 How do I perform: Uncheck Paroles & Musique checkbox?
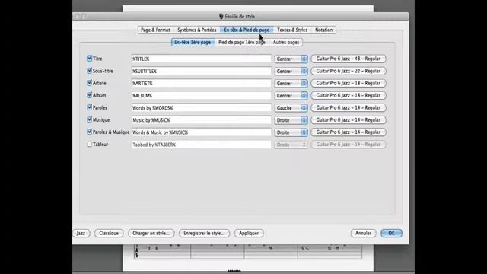(x=90, y=132)
